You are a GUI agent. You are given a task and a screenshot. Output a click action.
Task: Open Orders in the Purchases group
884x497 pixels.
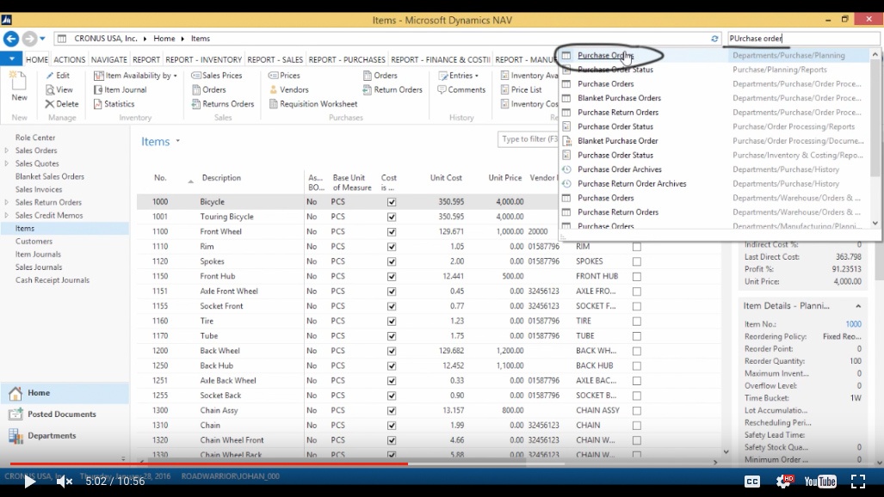(380, 76)
